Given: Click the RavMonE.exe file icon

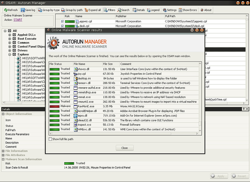Looking at the screenshot, I should pos(75,106).
